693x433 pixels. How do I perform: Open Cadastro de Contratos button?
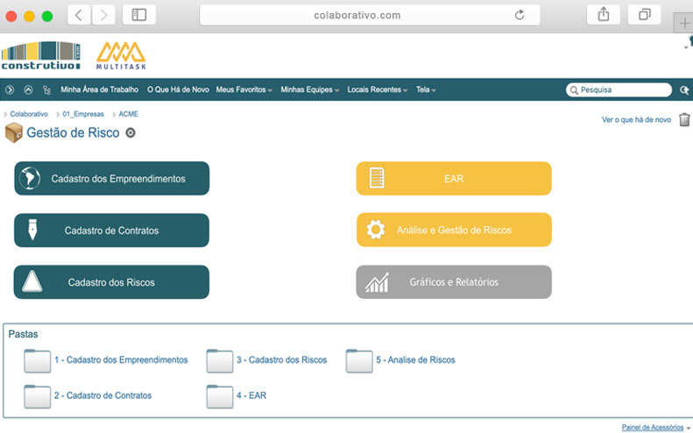[111, 231]
